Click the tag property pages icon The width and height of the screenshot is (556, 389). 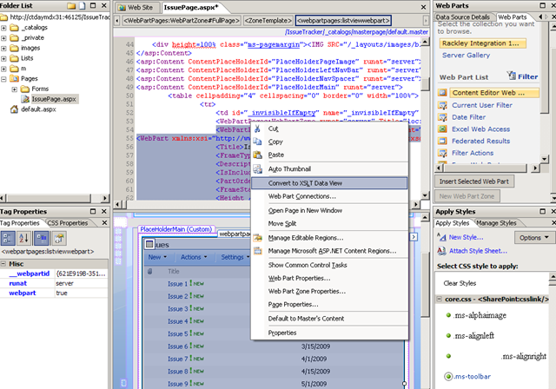pos(59,238)
